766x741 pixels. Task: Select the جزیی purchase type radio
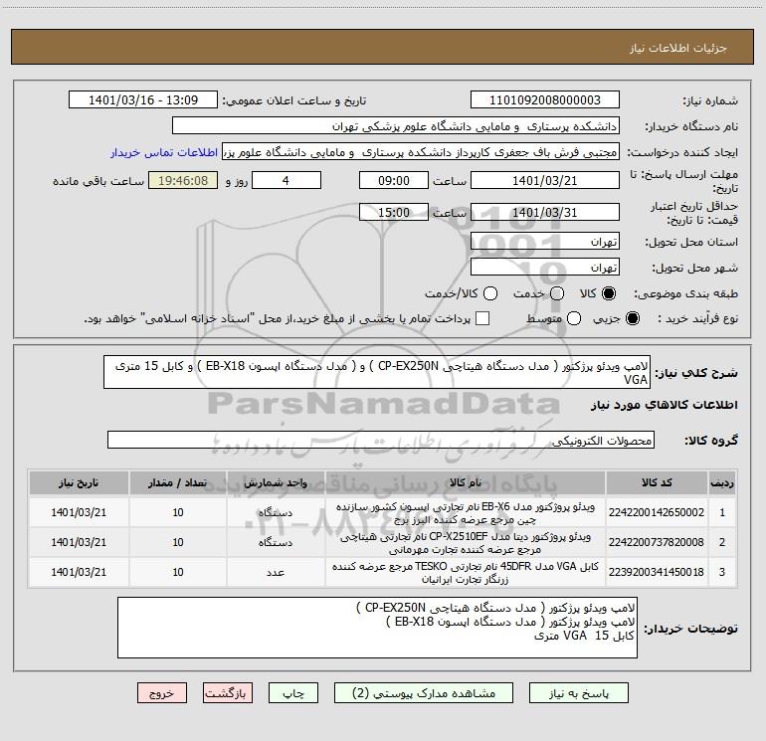(632, 318)
